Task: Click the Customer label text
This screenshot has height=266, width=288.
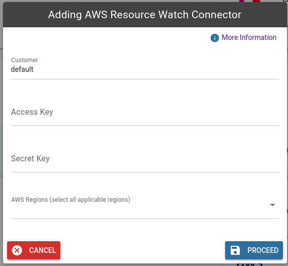Action: pos(25,60)
